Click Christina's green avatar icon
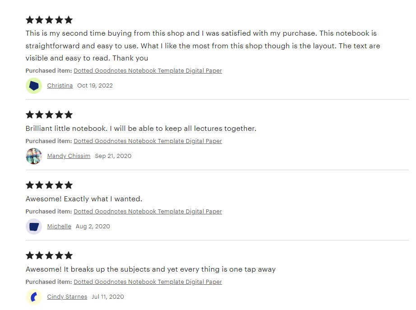This screenshot has height=310, width=416. click(34, 86)
